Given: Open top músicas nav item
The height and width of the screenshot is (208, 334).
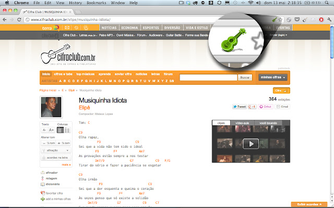Looking at the screenshot, I should [x=86, y=74].
